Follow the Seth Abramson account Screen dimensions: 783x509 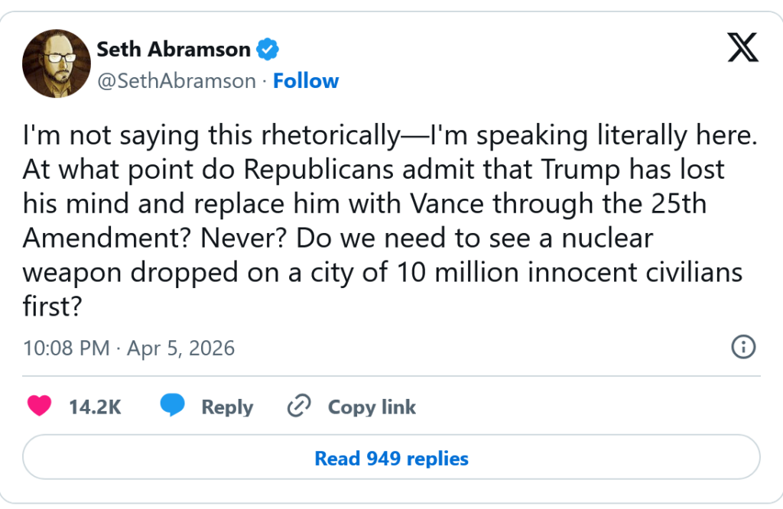[306, 81]
